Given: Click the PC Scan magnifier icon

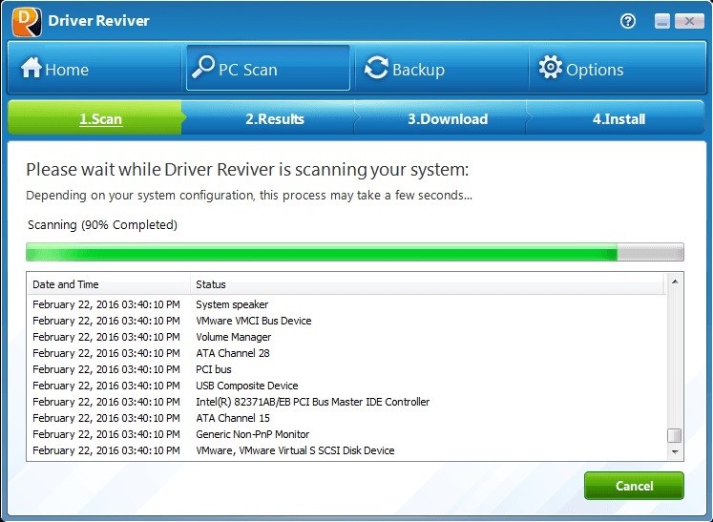Looking at the screenshot, I should pyautogui.click(x=202, y=67).
